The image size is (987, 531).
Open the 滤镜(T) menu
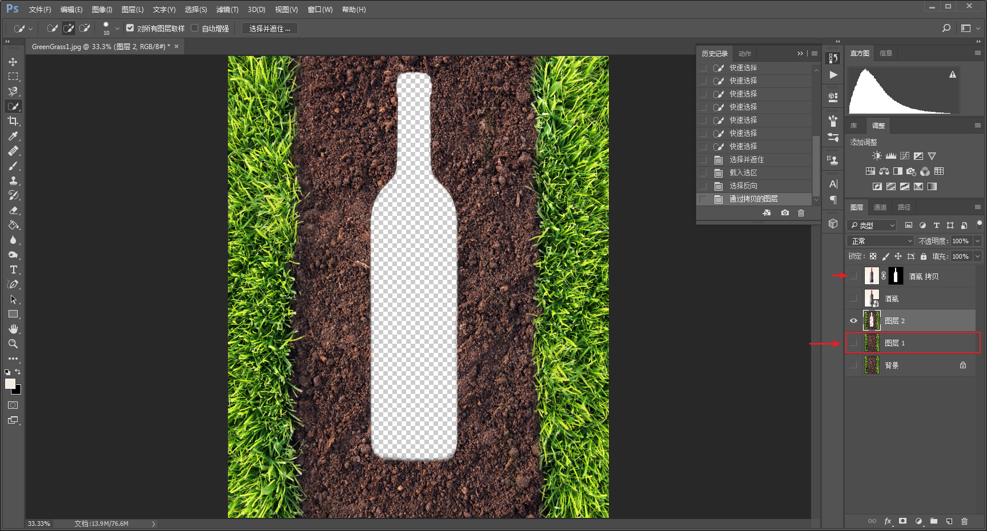[x=227, y=10]
